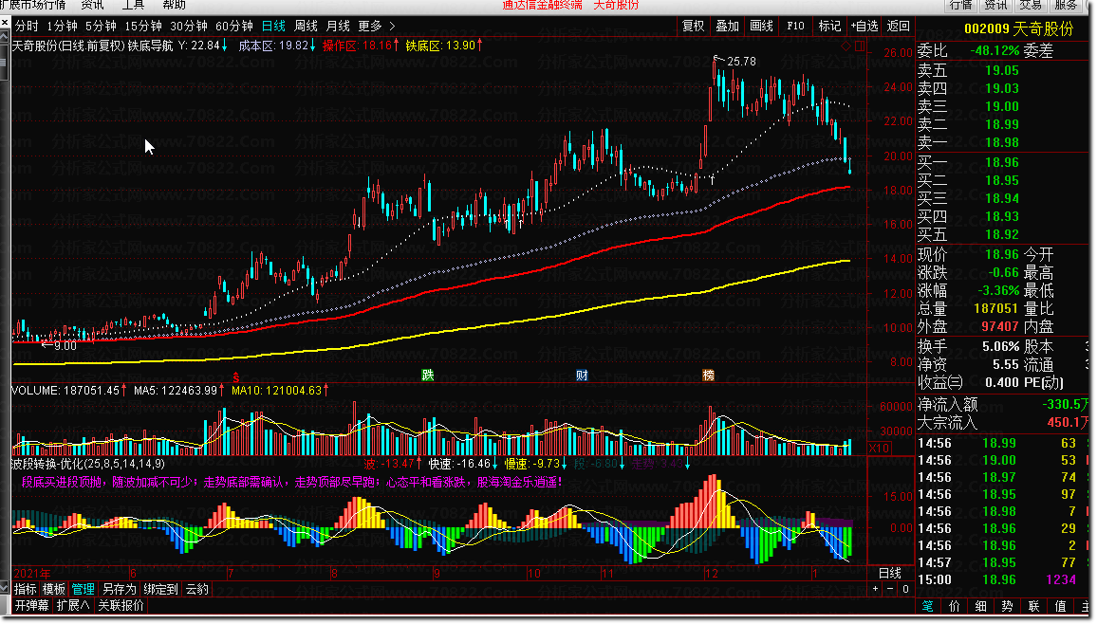This screenshot has height=624, width=1097.
Task: Click the 复权 toolbar button
Action: tap(694, 26)
